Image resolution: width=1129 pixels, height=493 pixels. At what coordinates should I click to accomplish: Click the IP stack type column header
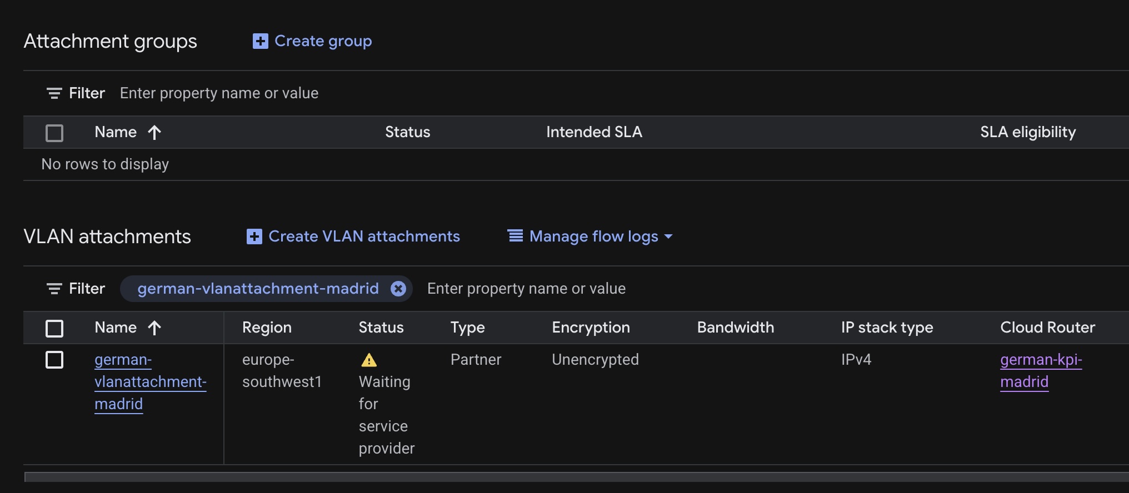point(887,328)
